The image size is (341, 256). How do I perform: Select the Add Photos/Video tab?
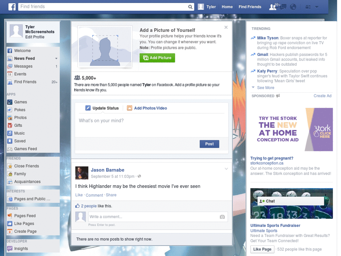147,108
